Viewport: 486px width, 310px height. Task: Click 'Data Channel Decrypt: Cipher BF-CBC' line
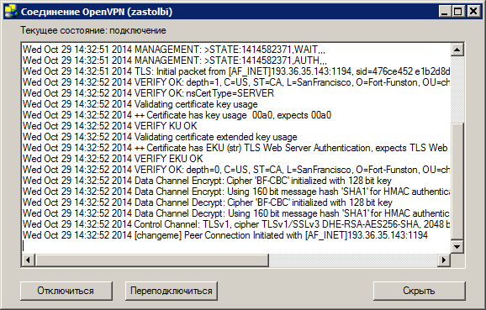208,202
